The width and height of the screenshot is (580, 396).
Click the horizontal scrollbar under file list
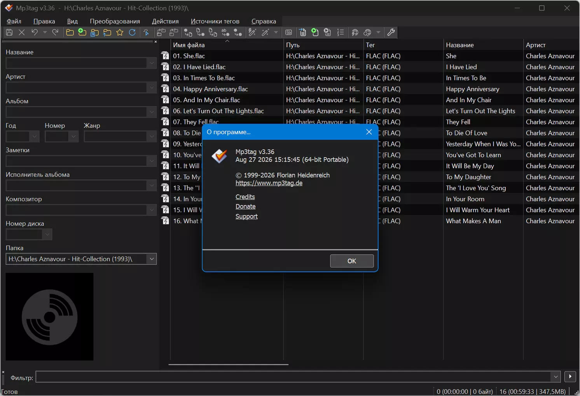click(229, 365)
